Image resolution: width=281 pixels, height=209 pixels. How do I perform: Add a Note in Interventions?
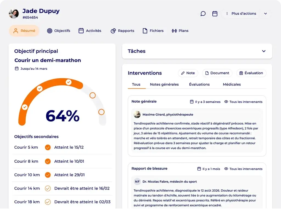(188, 73)
